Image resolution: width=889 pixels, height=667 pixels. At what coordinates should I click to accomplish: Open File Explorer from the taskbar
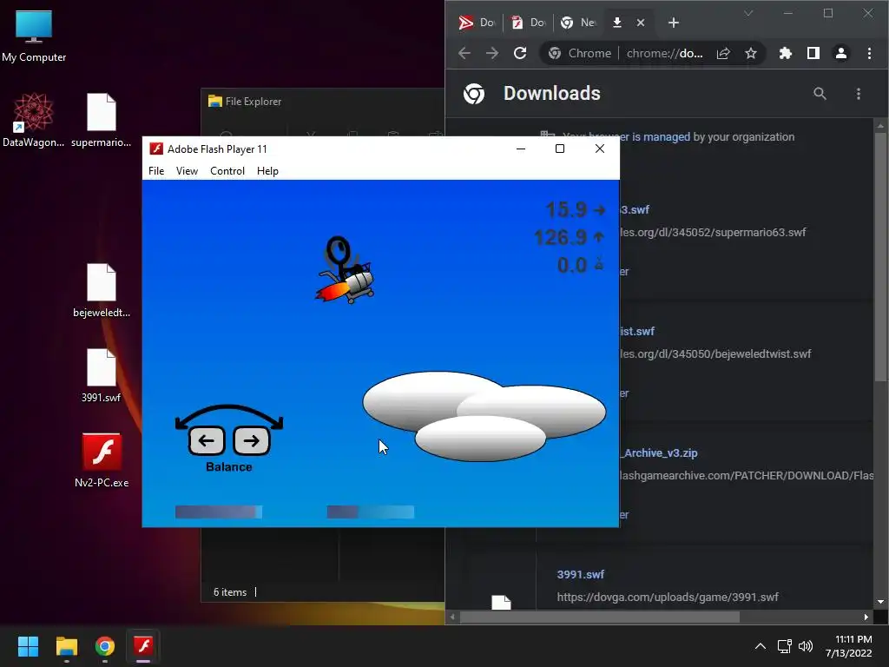point(66,646)
